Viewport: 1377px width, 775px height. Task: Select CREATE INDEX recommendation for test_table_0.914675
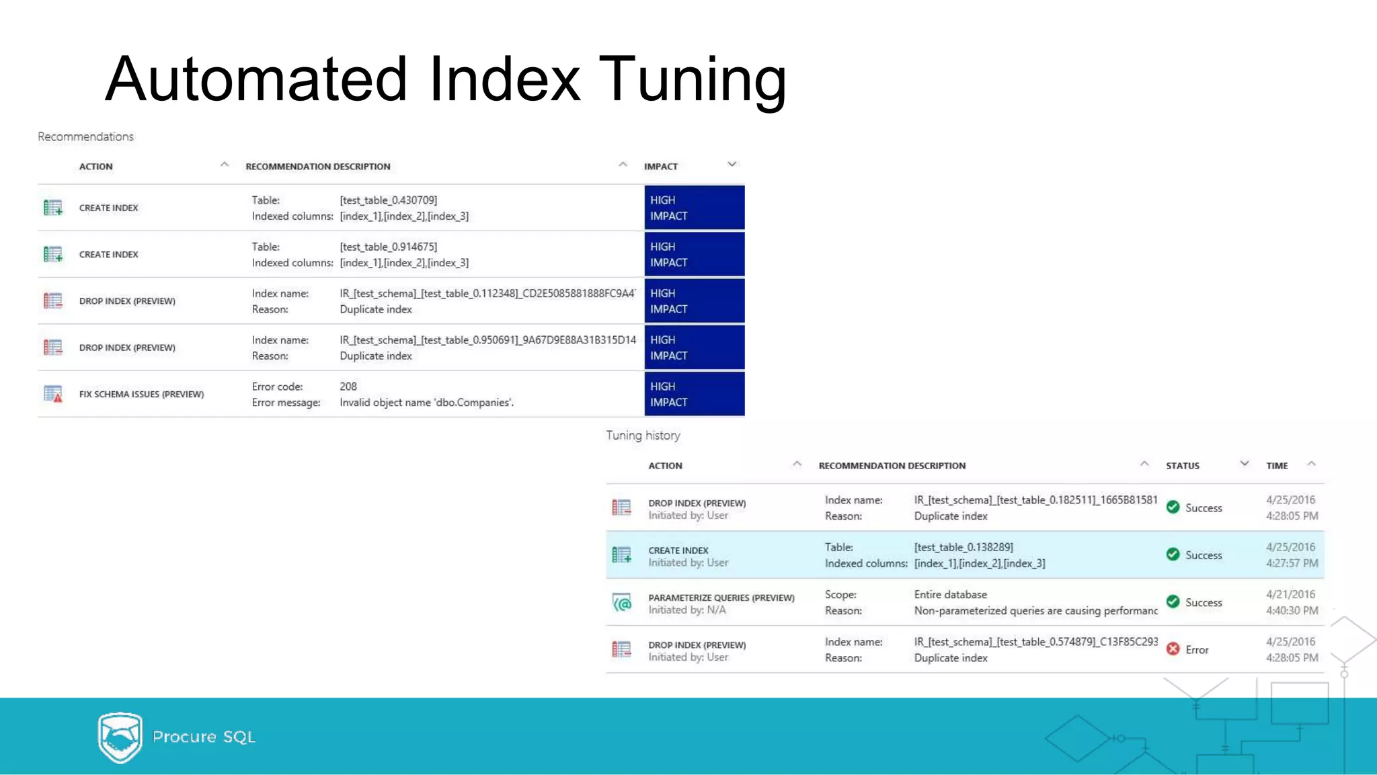pos(109,255)
